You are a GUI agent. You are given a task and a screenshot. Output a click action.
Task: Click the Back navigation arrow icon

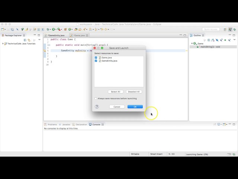coord(106,29)
